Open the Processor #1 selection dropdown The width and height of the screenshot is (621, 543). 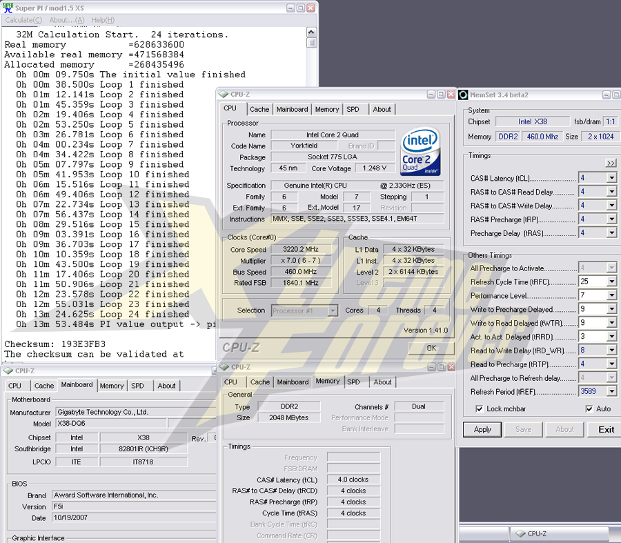(x=333, y=311)
